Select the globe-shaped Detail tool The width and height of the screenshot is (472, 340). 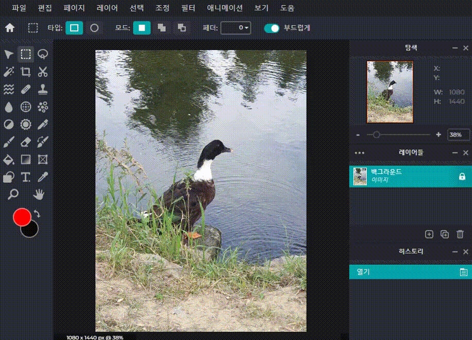pyautogui.click(x=26, y=107)
